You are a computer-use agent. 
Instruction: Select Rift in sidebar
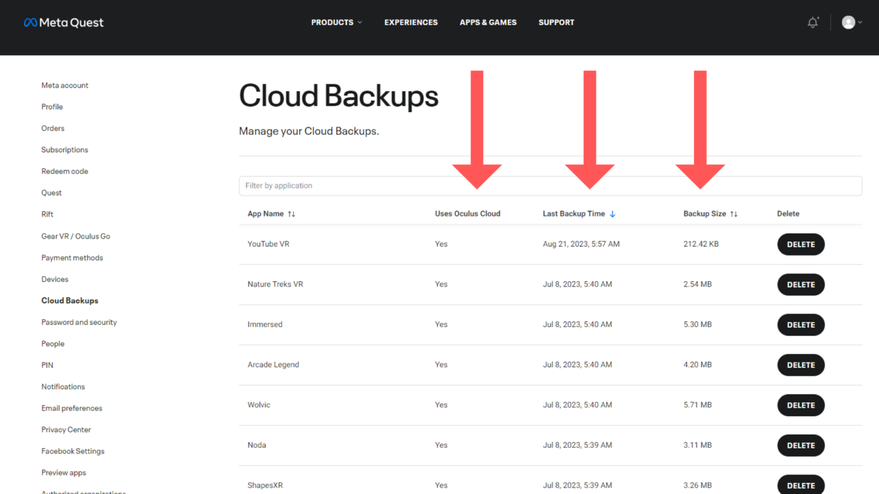pyautogui.click(x=47, y=214)
